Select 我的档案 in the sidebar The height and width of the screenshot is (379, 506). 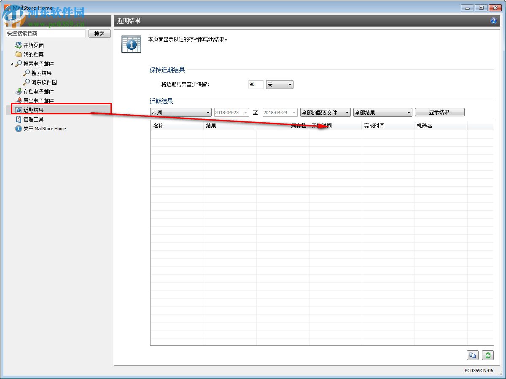[34, 54]
